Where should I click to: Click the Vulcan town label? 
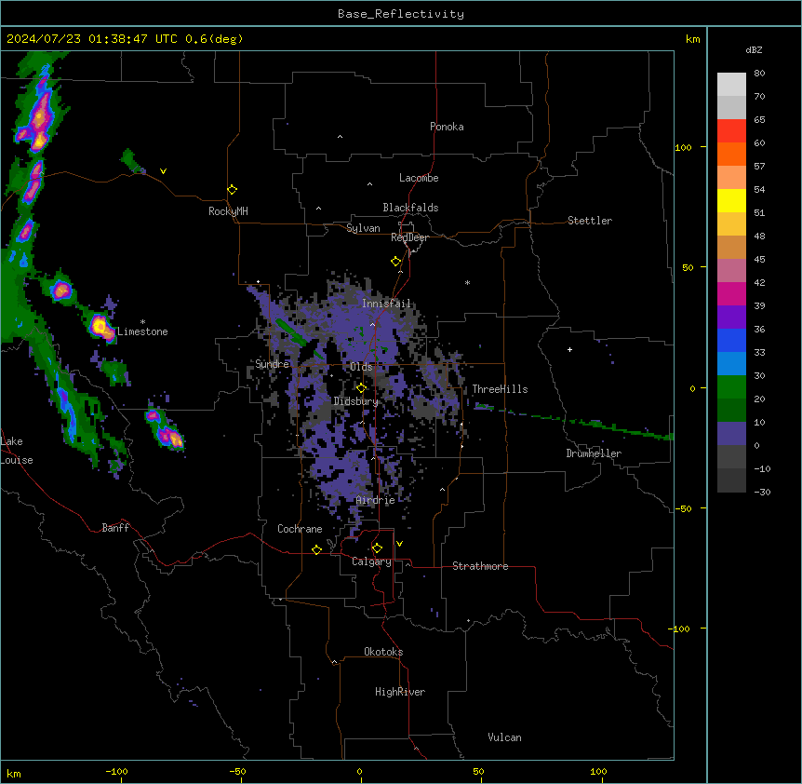[x=505, y=737]
